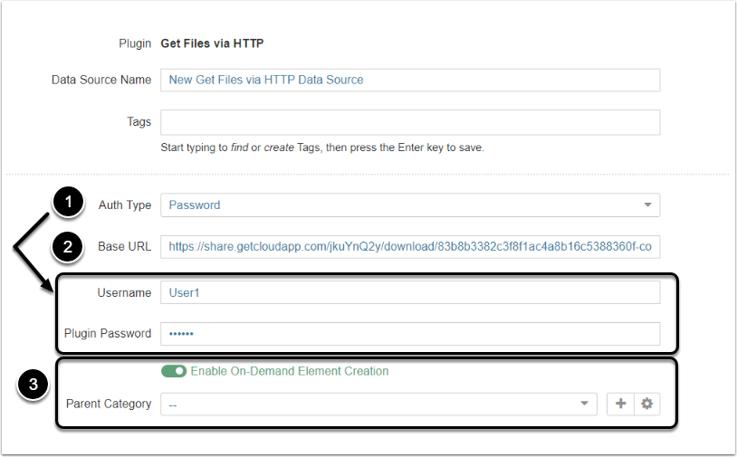This screenshot has height=457, width=737.
Task: Click the numbered callout 3 marker
Action: point(33,385)
